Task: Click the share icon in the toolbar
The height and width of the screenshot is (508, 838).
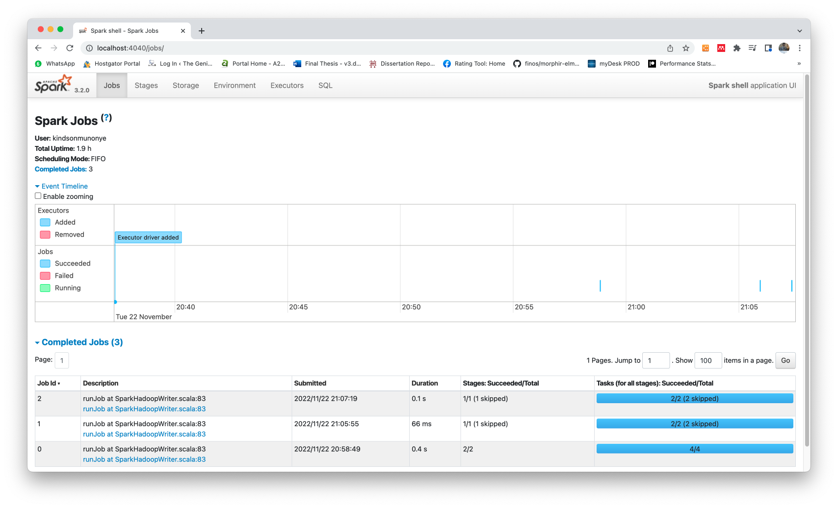Action: point(670,48)
